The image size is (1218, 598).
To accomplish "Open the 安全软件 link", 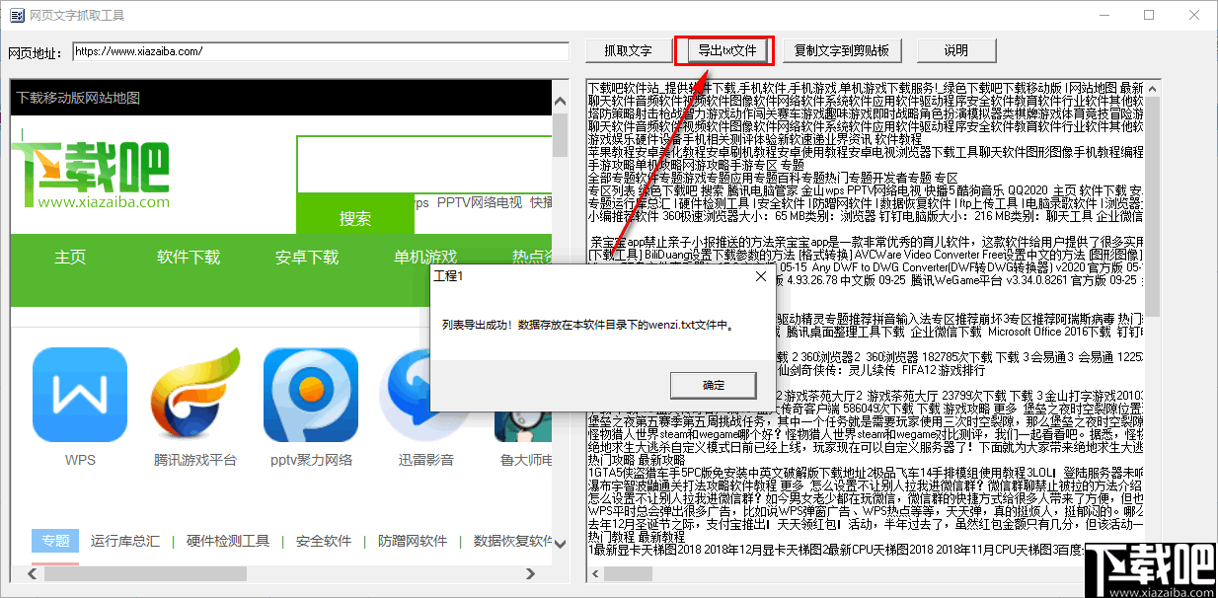I will (324, 541).
